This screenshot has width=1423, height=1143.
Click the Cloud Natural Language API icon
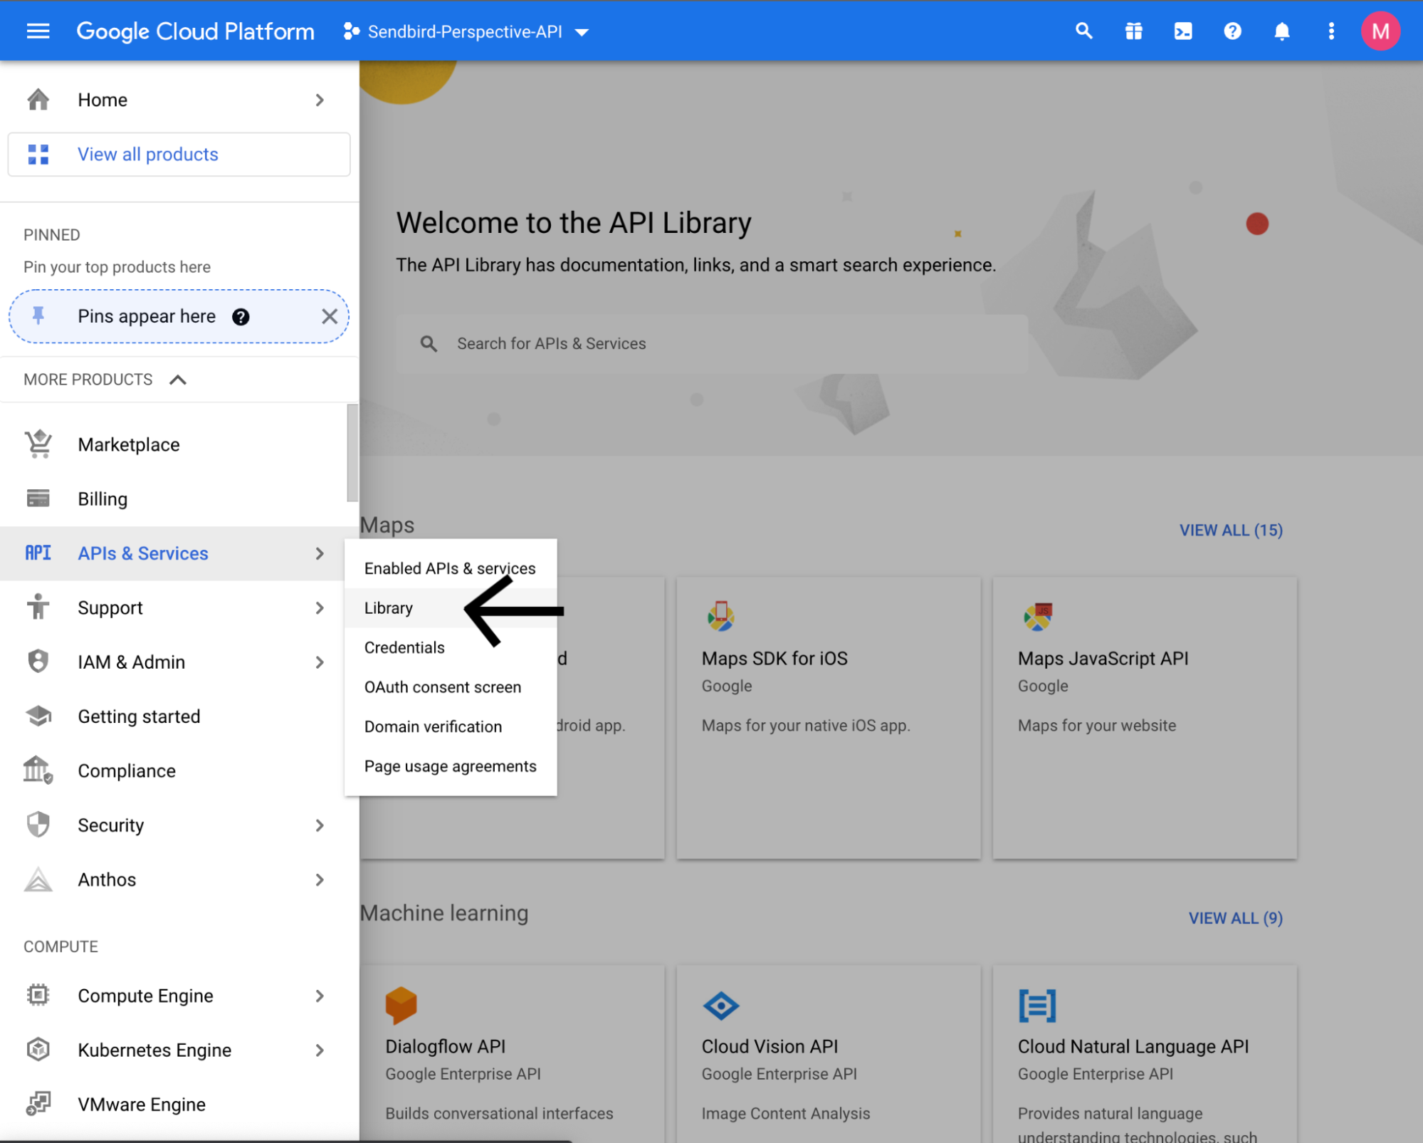[x=1037, y=1006]
